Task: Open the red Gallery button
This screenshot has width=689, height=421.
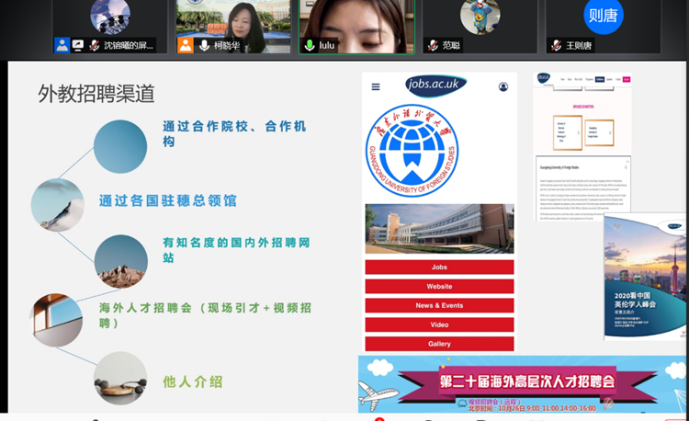Action: (x=439, y=344)
